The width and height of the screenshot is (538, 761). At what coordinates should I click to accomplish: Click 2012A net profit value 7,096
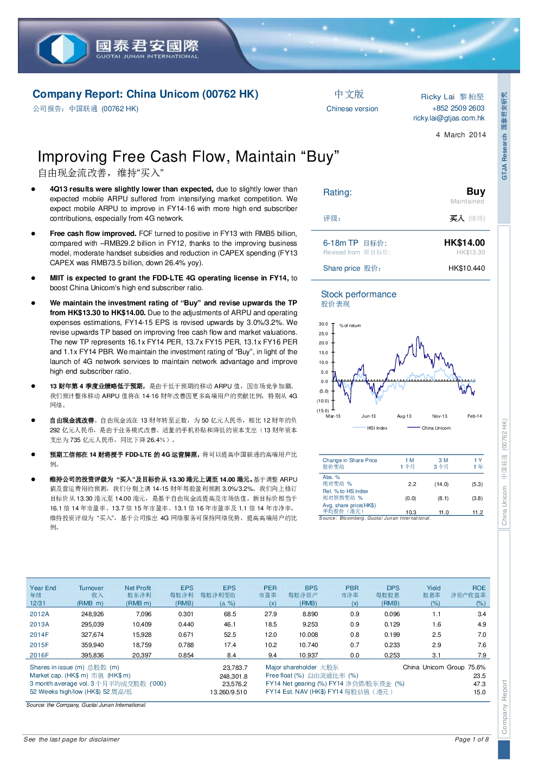pos(144,614)
